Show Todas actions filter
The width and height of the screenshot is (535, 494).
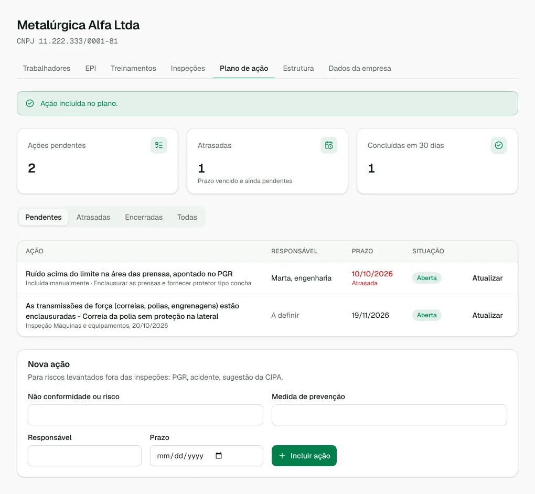click(187, 217)
